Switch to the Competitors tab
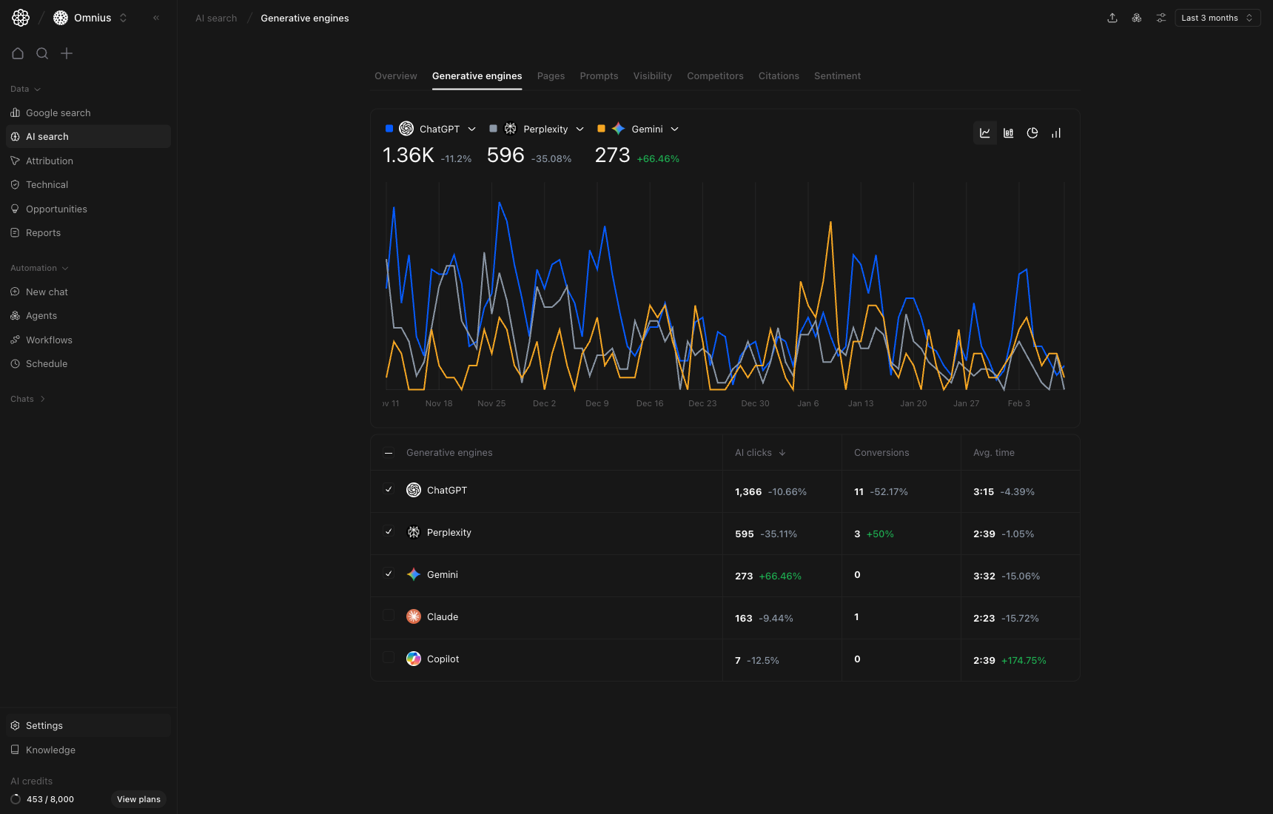 (x=715, y=75)
